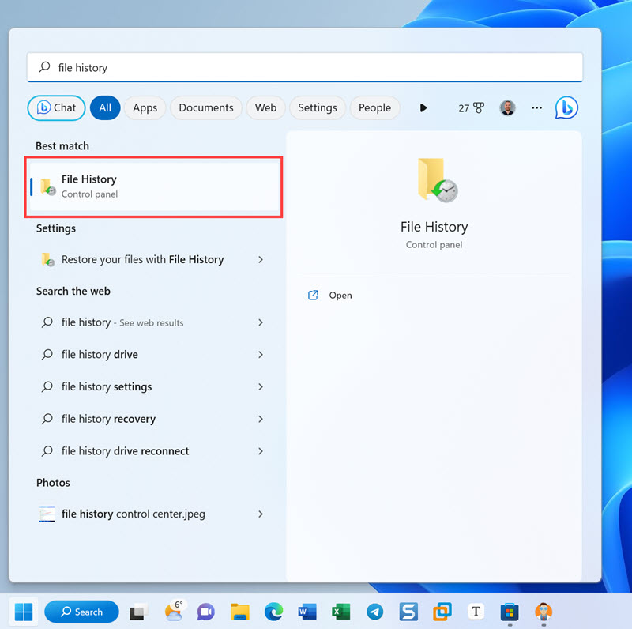Open the weather widget showing 6°

point(174,612)
